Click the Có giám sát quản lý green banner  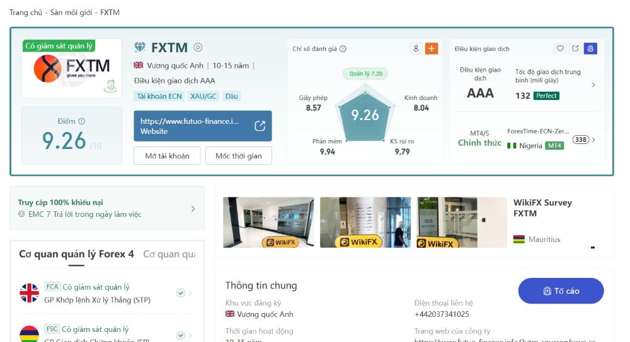59,46
